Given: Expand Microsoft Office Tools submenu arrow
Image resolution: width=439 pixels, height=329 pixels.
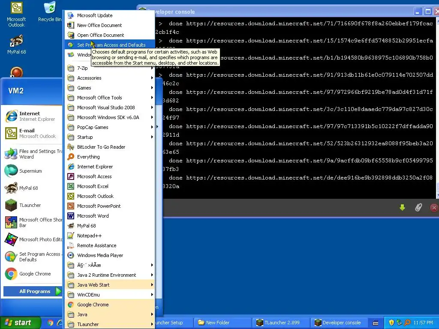Looking at the screenshot, I should coord(152,97).
